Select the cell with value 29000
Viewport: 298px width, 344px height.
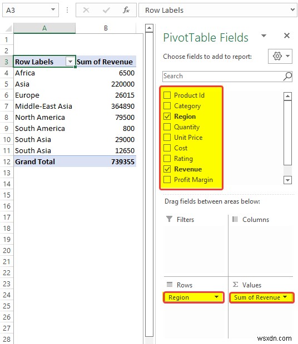tap(106, 139)
